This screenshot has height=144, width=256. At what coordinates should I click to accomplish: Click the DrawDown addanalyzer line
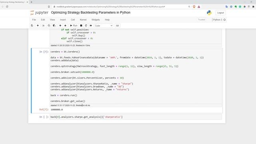87,86
